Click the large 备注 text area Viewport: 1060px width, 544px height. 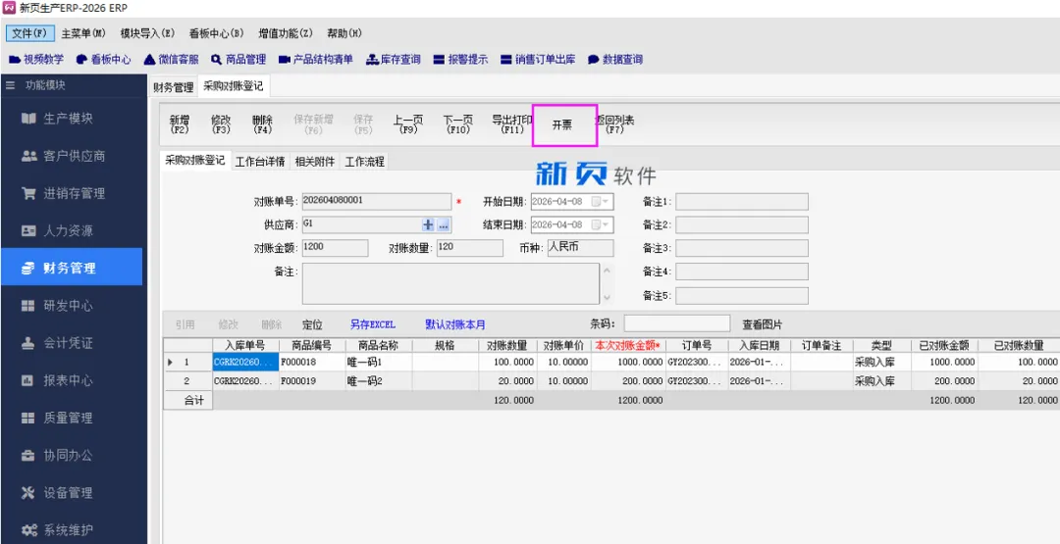[450, 283]
